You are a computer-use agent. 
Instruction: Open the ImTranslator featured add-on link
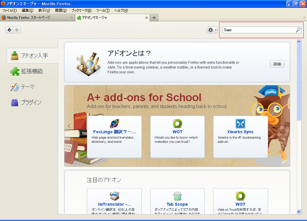pos(114,204)
